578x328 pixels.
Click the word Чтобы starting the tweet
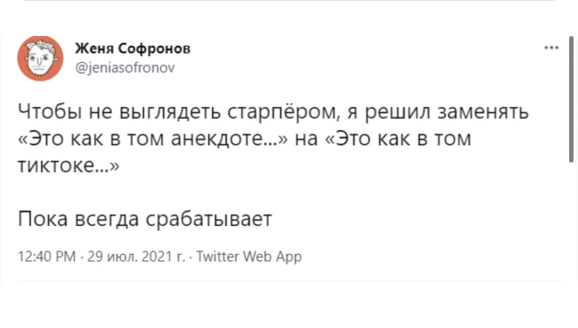[x=50, y=112]
